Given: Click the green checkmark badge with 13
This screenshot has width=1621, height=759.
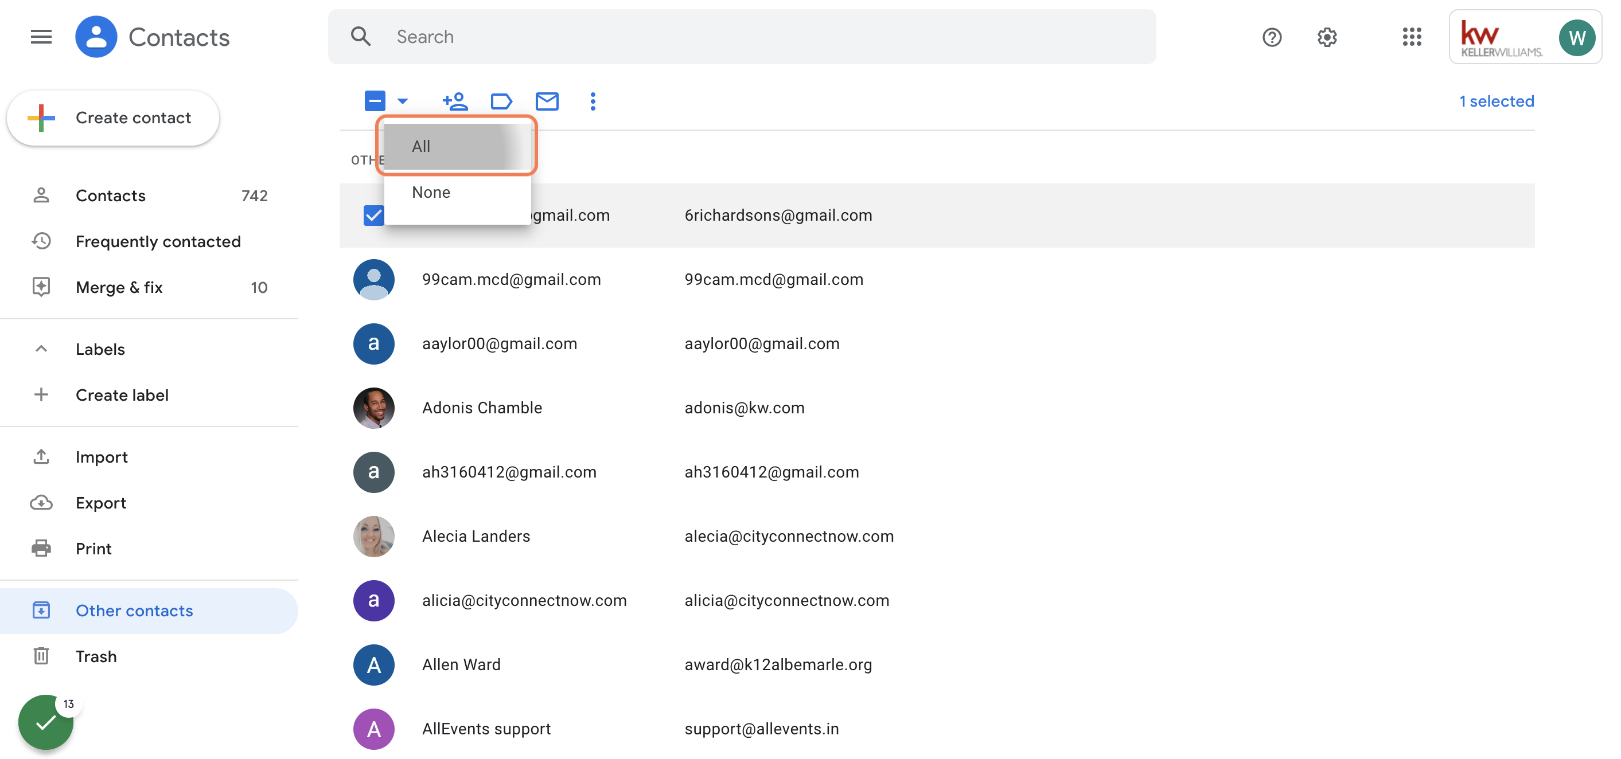Looking at the screenshot, I should pyautogui.click(x=46, y=722).
